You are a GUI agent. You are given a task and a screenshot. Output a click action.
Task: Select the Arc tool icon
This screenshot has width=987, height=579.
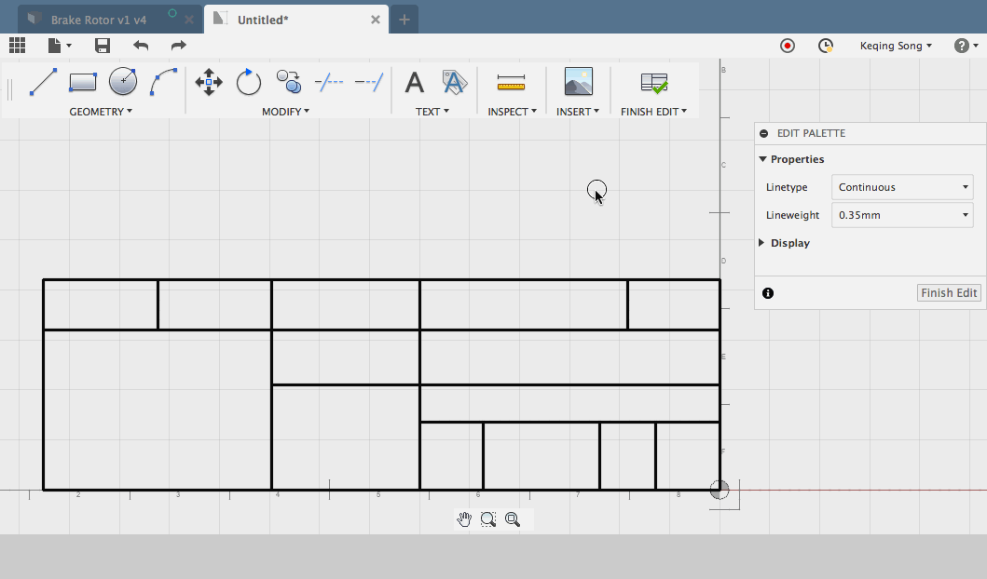[163, 83]
